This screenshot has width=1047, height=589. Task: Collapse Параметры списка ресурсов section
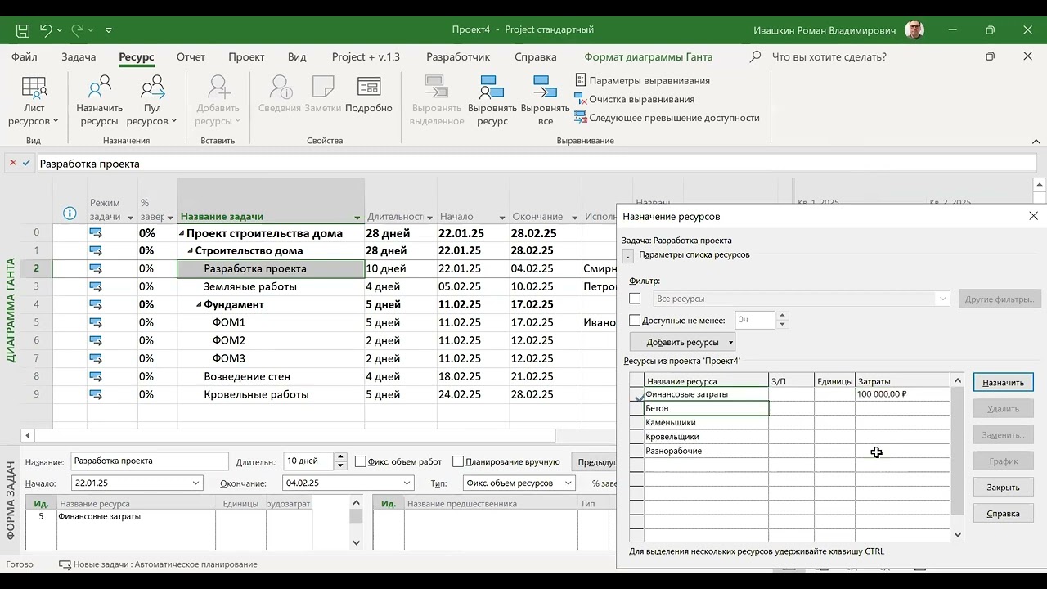tap(627, 256)
